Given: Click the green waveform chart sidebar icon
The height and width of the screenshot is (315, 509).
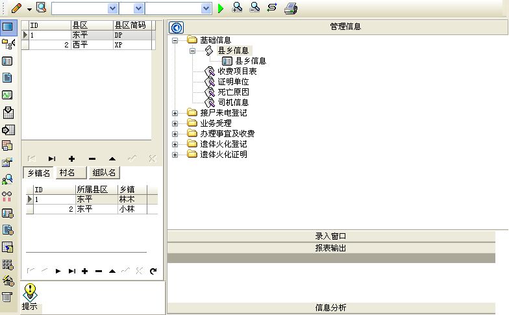Looking at the screenshot, I should coord(8,95).
